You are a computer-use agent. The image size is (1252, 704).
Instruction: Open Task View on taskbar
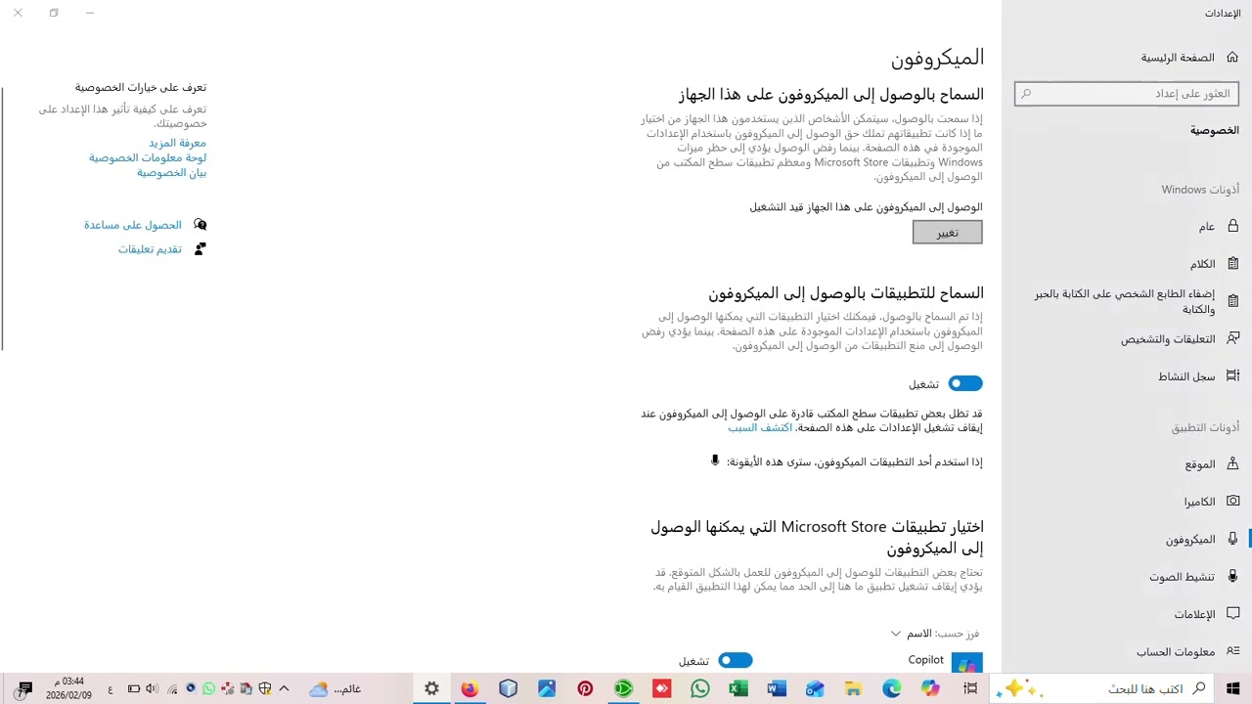click(969, 688)
